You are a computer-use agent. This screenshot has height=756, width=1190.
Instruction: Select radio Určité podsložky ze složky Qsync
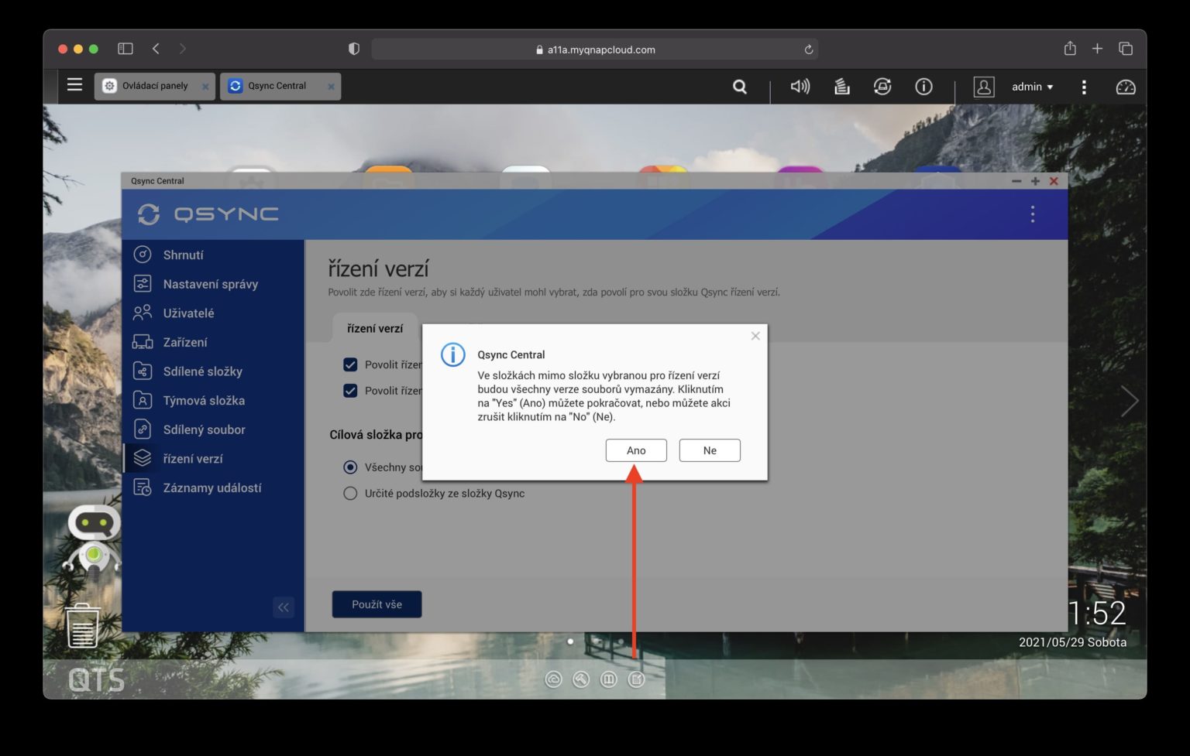pos(349,493)
